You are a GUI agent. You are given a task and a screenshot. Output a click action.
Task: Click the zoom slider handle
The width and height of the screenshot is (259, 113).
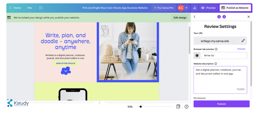point(141,107)
